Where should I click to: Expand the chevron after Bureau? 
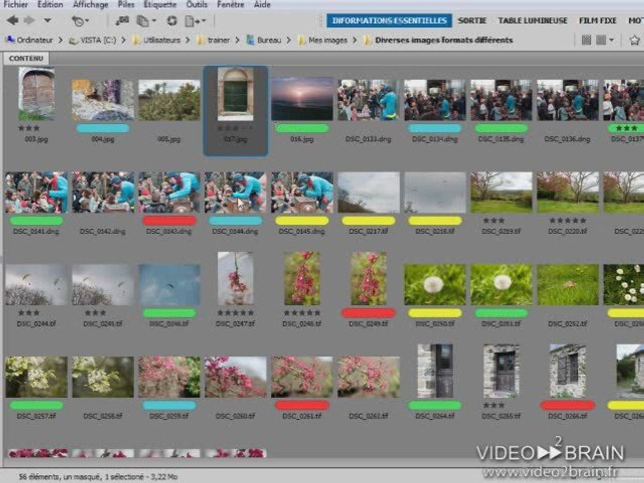pyautogui.click(x=288, y=40)
